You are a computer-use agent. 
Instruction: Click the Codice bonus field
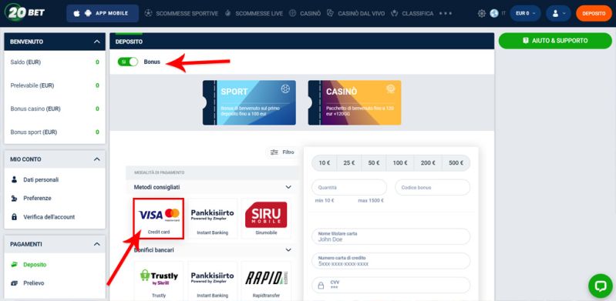pyautogui.click(x=433, y=188)
